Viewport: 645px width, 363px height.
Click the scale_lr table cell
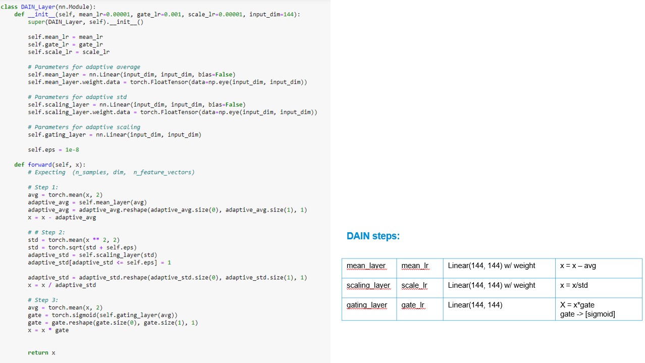414,285
